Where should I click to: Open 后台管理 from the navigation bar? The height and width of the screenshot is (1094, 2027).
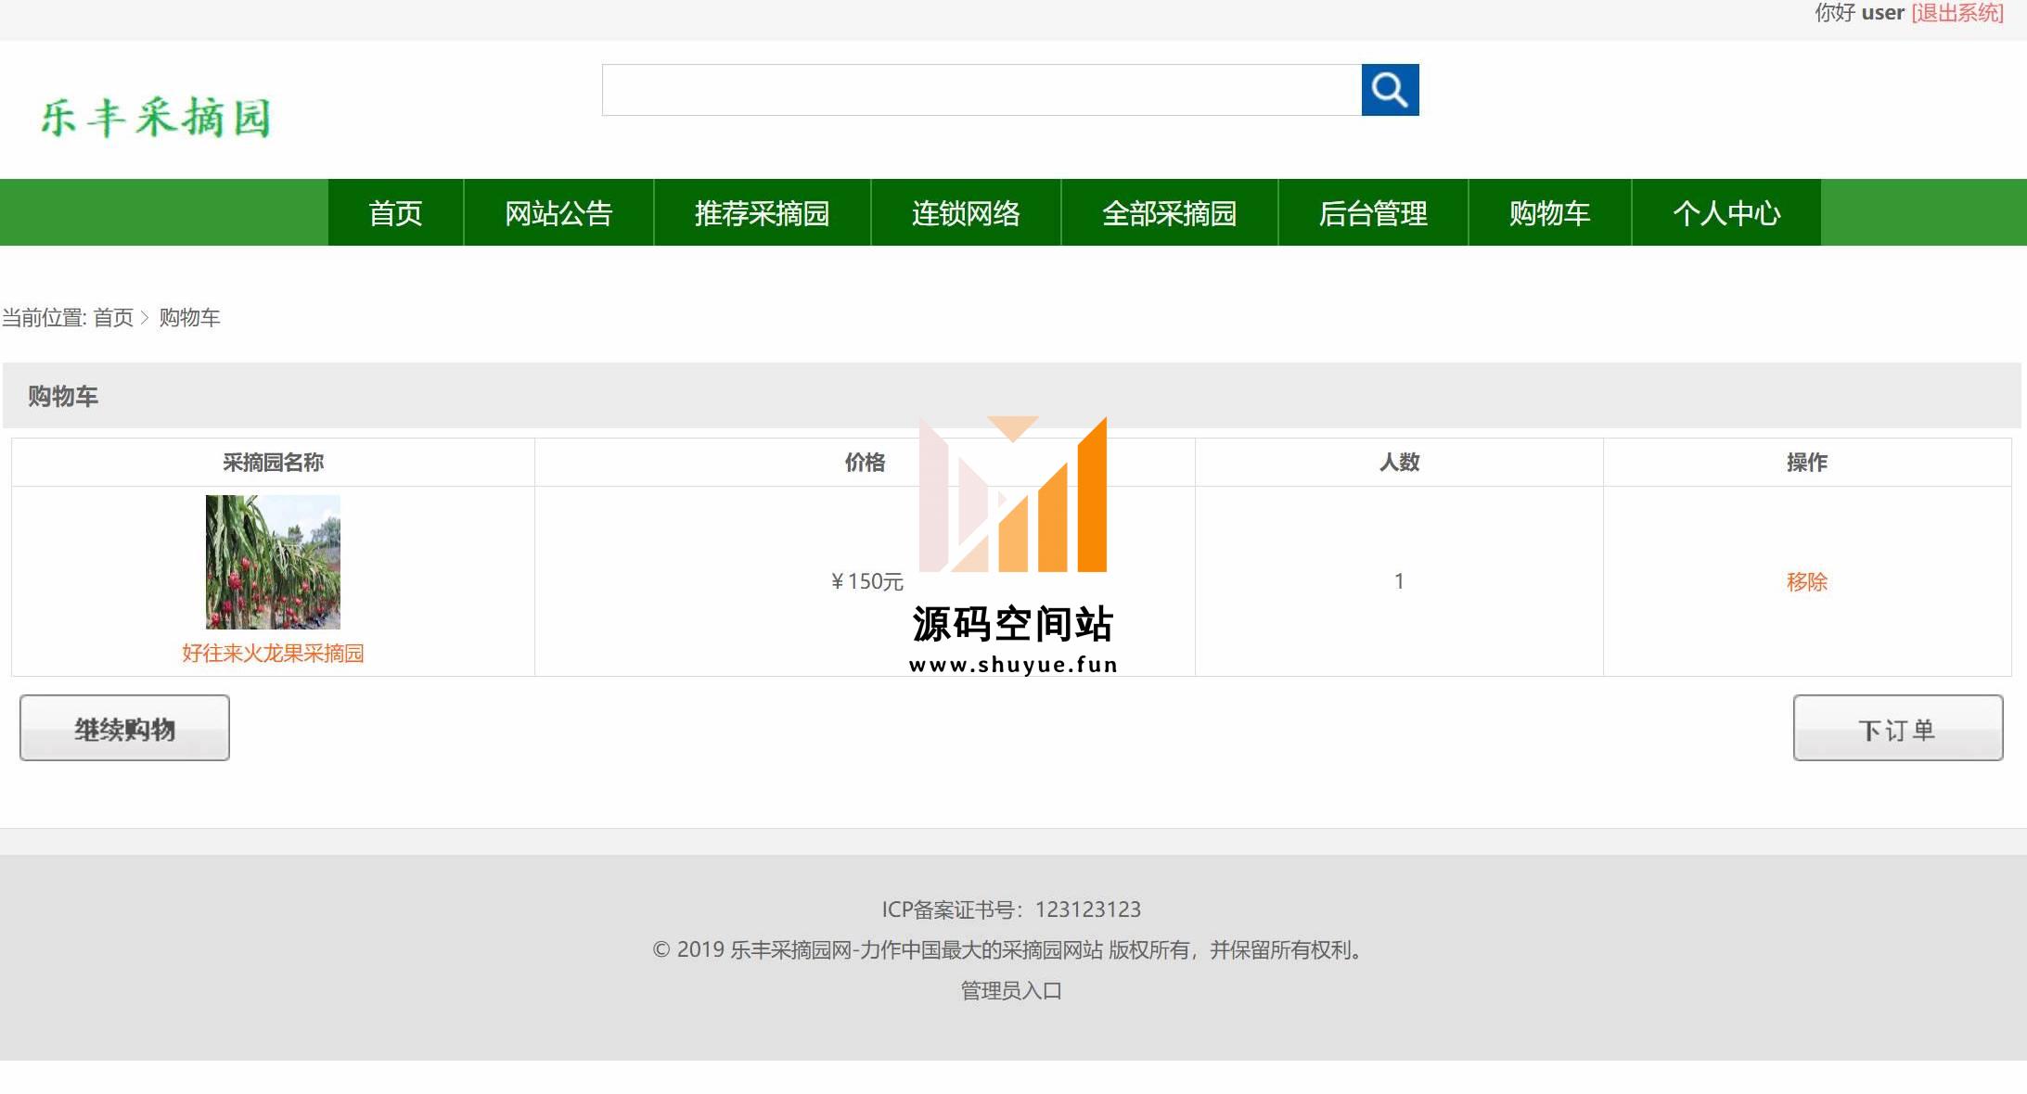(x=1373, y=213)
